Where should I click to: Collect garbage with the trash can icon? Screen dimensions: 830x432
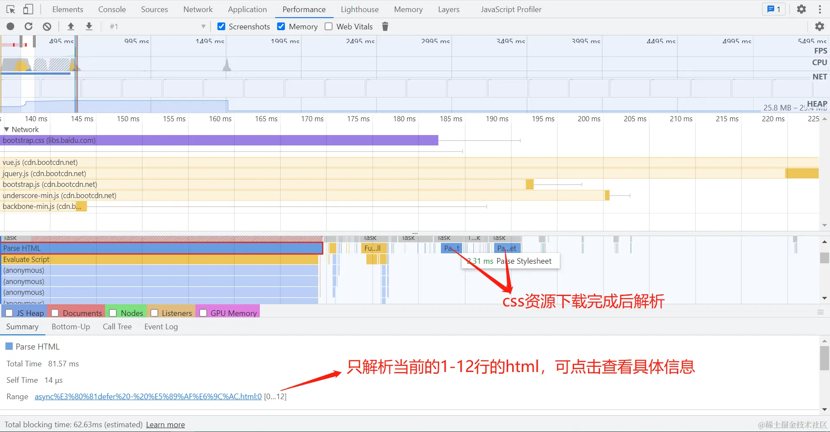coord(385,26)
